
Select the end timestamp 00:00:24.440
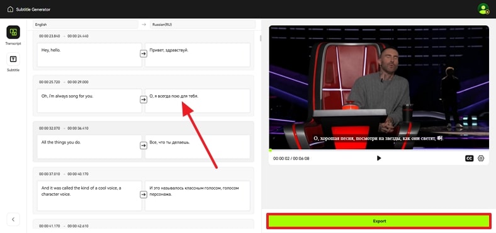click(x=78, y=36)
